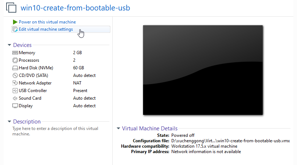Click the Workstation 17.5.x compatibility value
This screenshot has height=165, width=297.
pyautogui.click(x=204, y=146)
